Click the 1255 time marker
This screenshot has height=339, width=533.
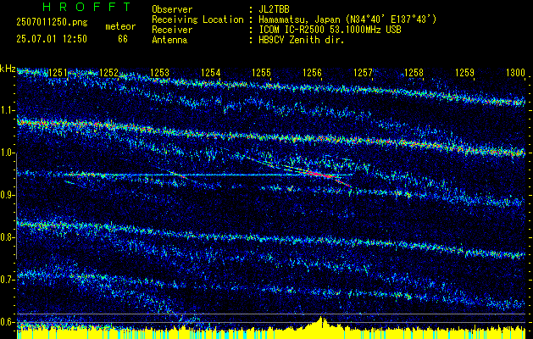[x=262, y=73]
